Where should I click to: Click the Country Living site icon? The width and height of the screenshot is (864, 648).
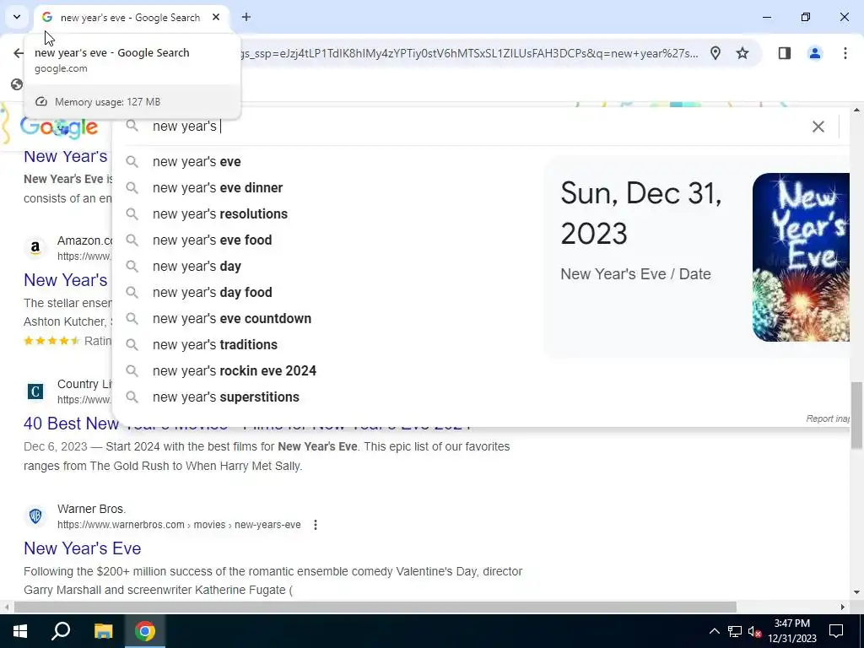[x=35, y=391]
